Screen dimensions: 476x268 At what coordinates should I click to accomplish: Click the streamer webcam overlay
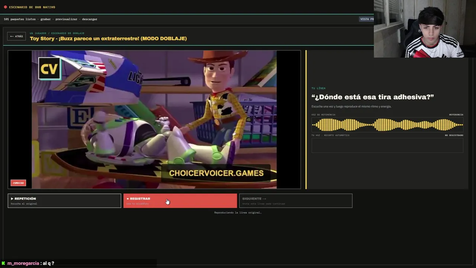point(425,29)
